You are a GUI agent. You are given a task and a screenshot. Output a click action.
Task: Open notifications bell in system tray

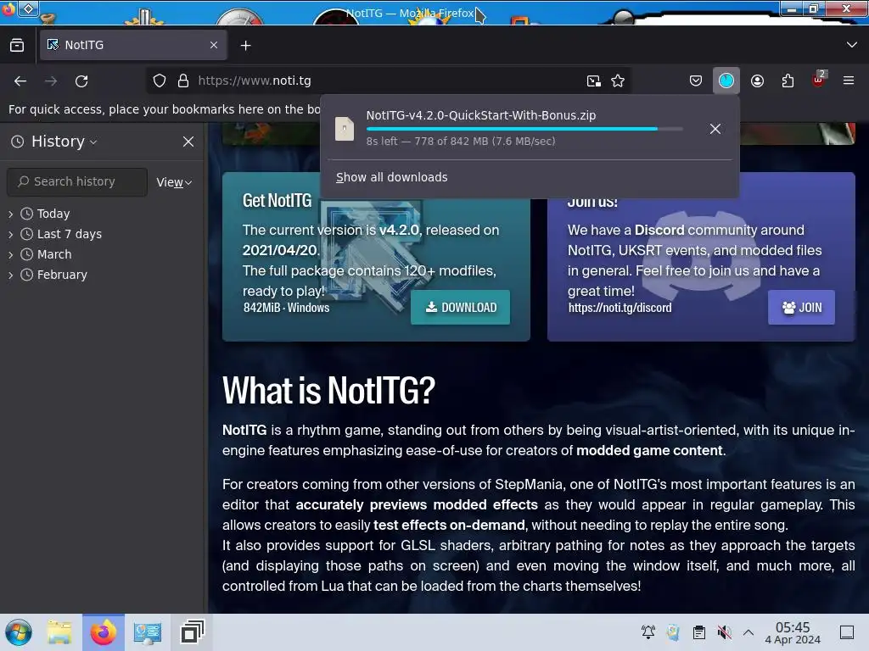(648, 632)
